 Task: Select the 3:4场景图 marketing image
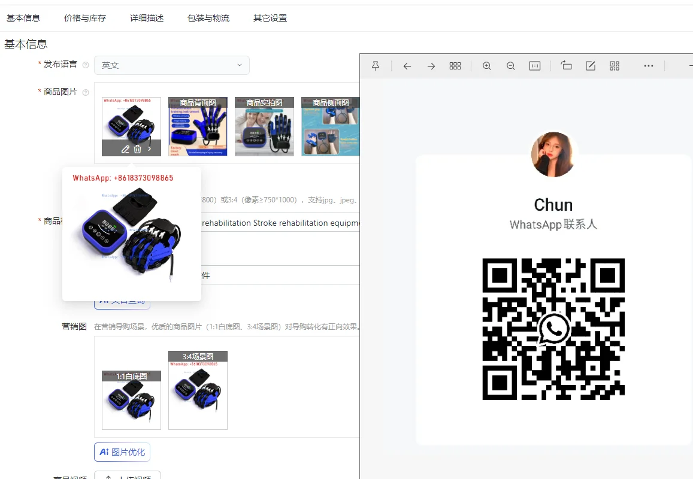(198, 390)
